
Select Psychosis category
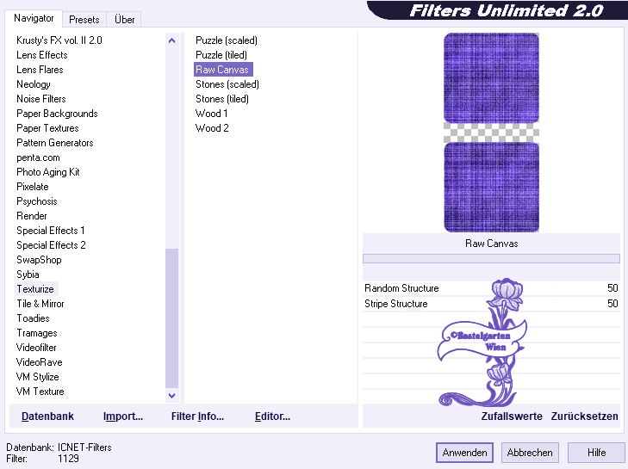point(37,201)
